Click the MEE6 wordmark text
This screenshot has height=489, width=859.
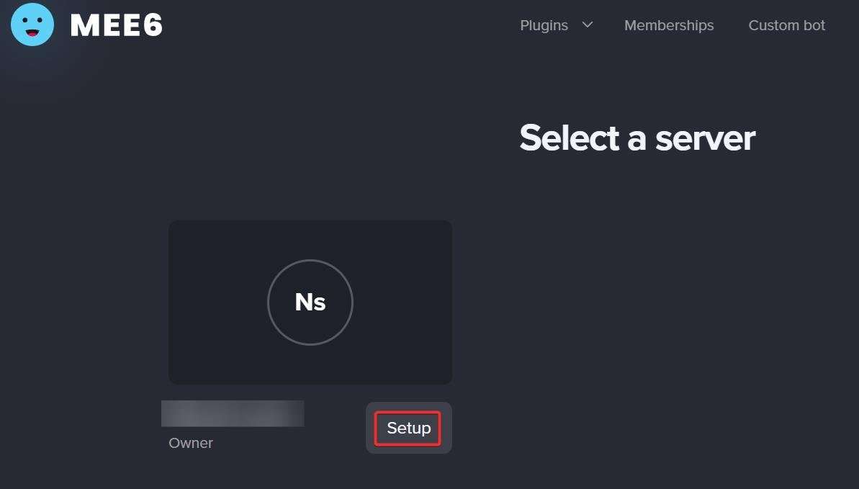(117, 25)
